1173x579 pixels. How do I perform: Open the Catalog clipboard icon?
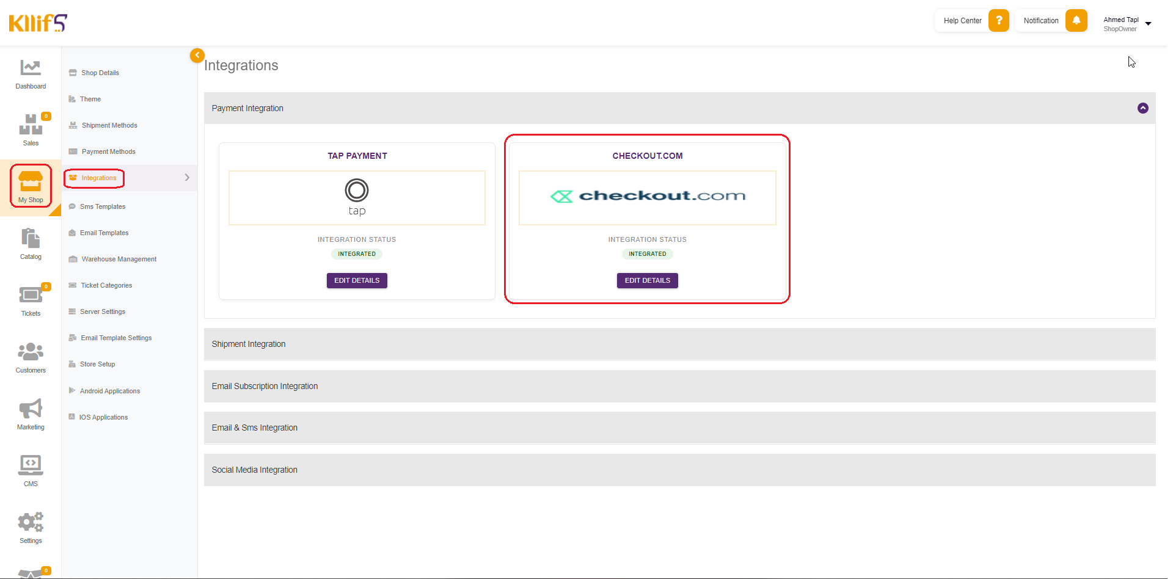(x=31, y=238)
